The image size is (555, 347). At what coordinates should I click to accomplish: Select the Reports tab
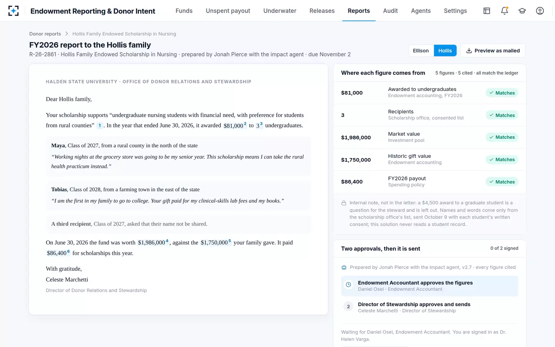[x=359, y=11]
